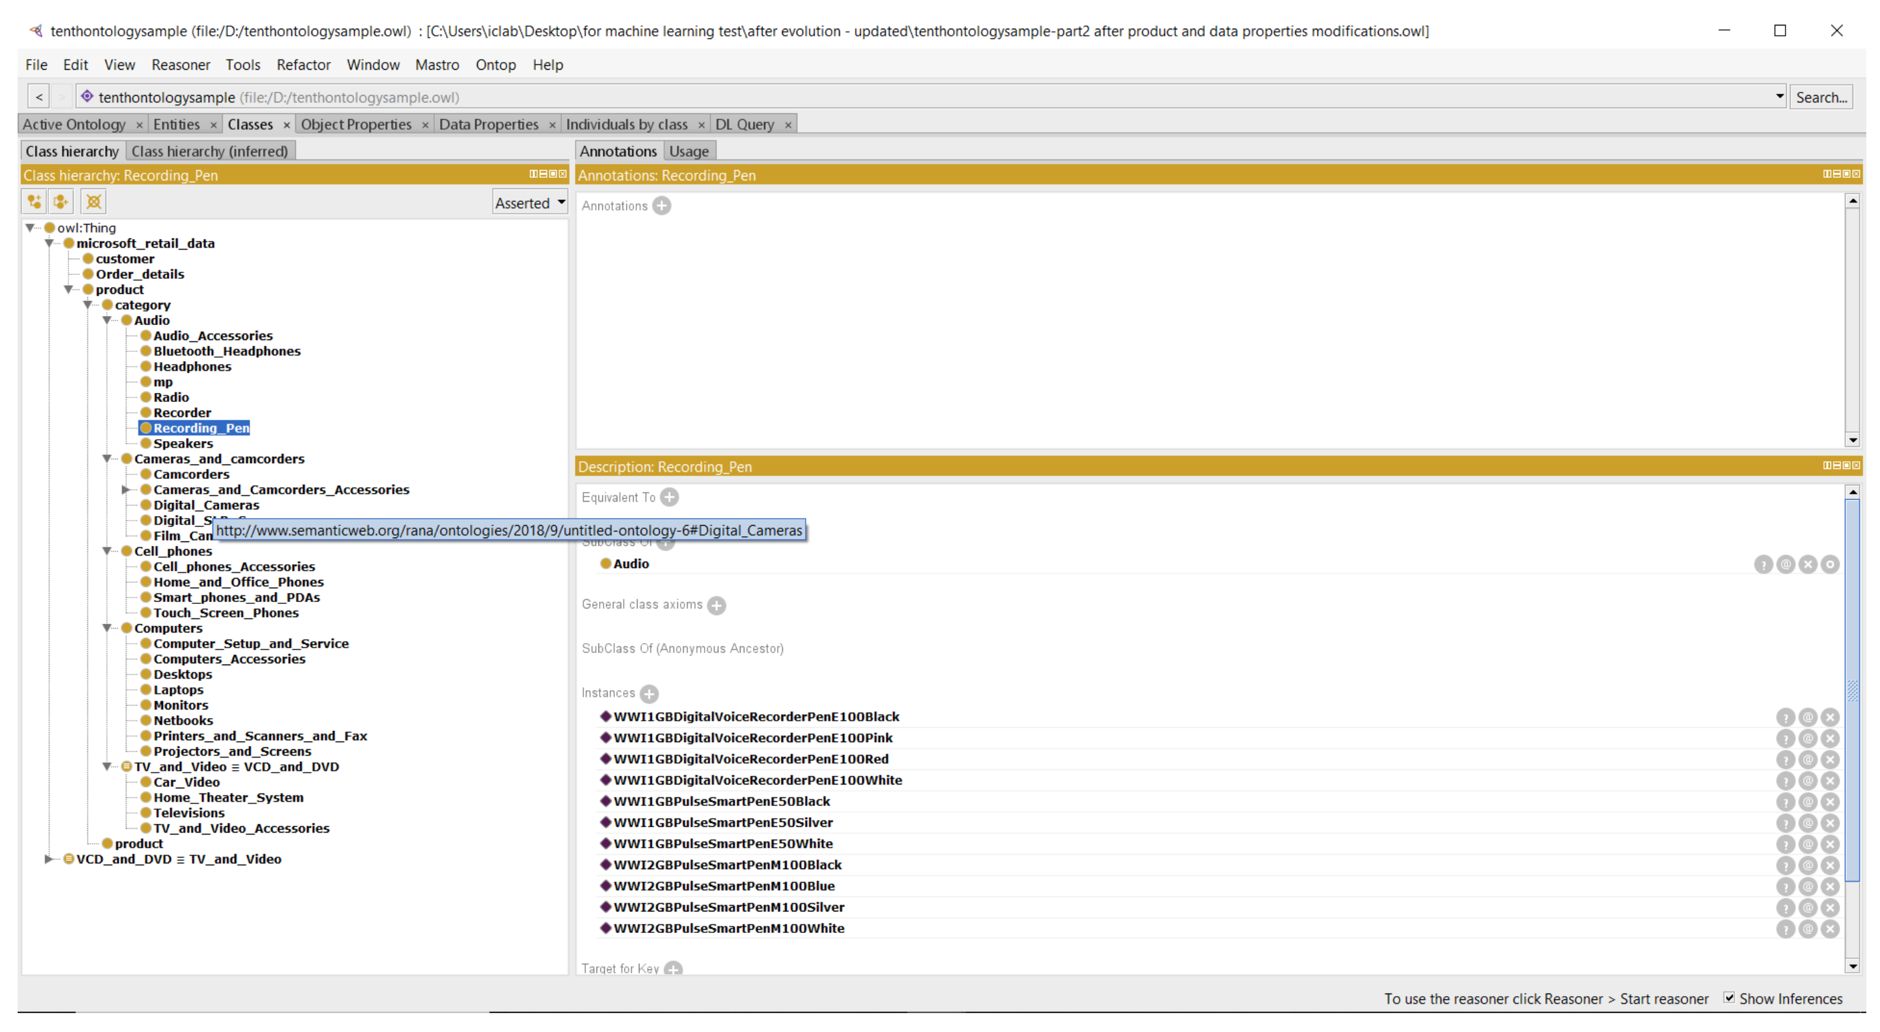Remove instance WWI1GBDigitalVoiceRecorderPenE100Black via its x icon
The width and height of the screenshot is (1880, 1032).
pos(1830,718)
